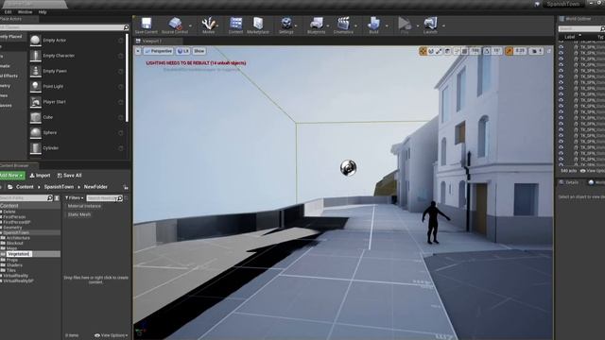The width and height of the screenshot is (605, 340).
Task: Toggle grid snapping in viewport toolbar
Action: (465, 51)
